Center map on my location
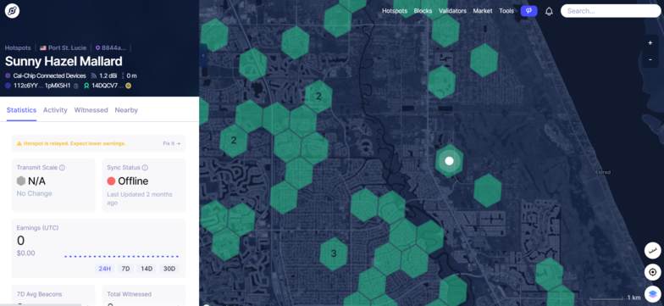The width and height of the screenshot is (664, 306). 652,272
